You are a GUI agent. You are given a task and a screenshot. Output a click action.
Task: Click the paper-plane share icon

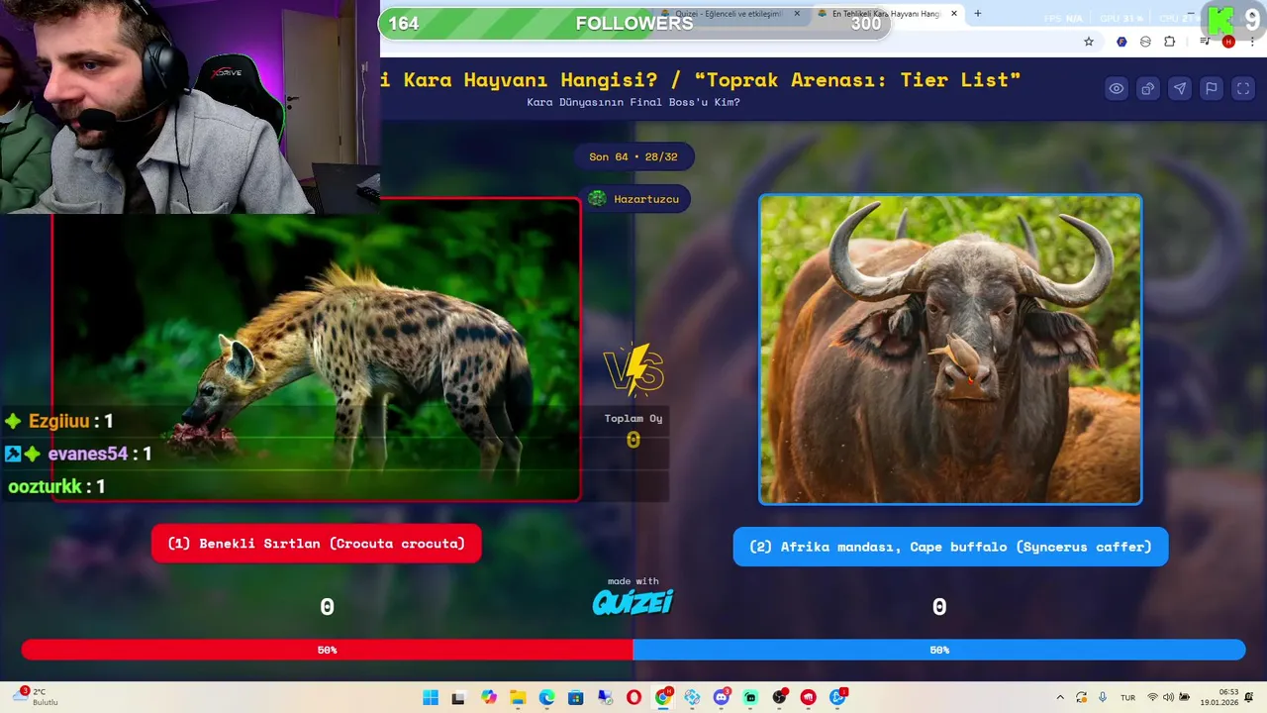click(x=1180, y=89)
